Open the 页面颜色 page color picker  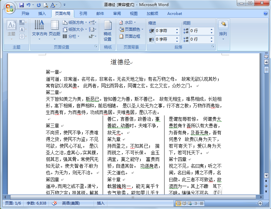point(132,29)
